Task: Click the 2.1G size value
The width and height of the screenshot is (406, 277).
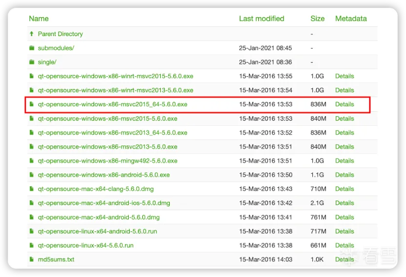Action: point(317,203)
